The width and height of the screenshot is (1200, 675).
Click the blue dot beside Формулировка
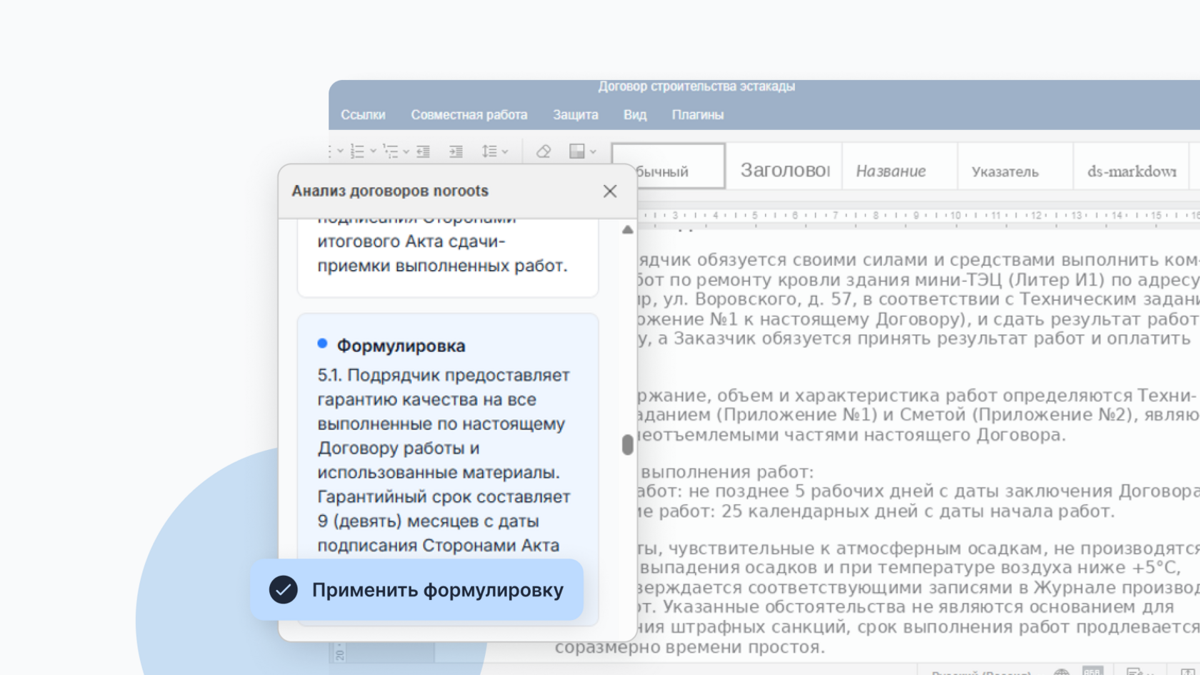click(322, 344)
